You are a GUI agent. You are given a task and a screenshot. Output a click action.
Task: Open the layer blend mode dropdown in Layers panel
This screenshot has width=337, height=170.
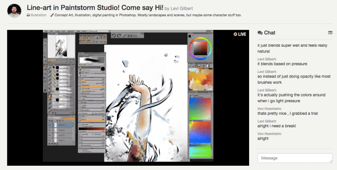tap(55, 118)
